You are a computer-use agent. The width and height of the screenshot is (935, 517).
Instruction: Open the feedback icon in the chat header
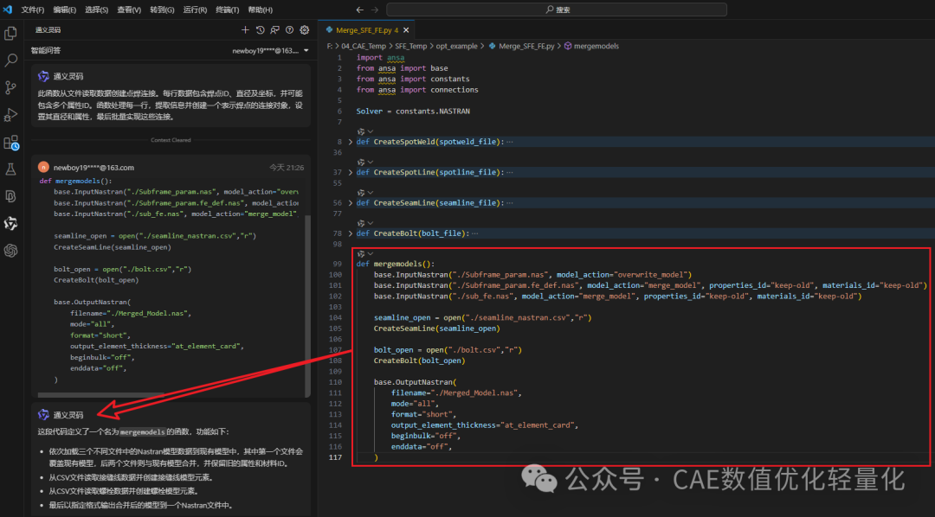point(275,29)
